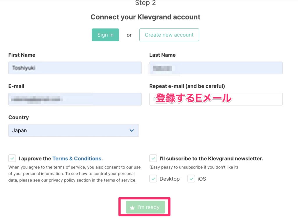This screenshot has height=219, width=298.
Task: Click the Country label text
Action: [x=19, y=117]
